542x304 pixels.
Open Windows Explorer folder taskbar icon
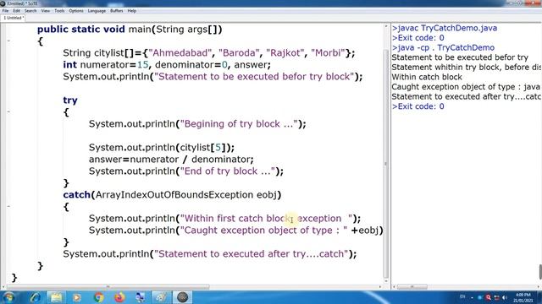pos(56,297)
